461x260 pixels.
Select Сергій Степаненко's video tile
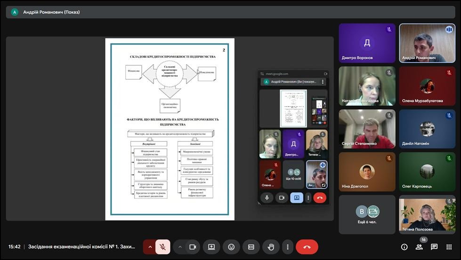pyautogui.click(x=367, y=129)
